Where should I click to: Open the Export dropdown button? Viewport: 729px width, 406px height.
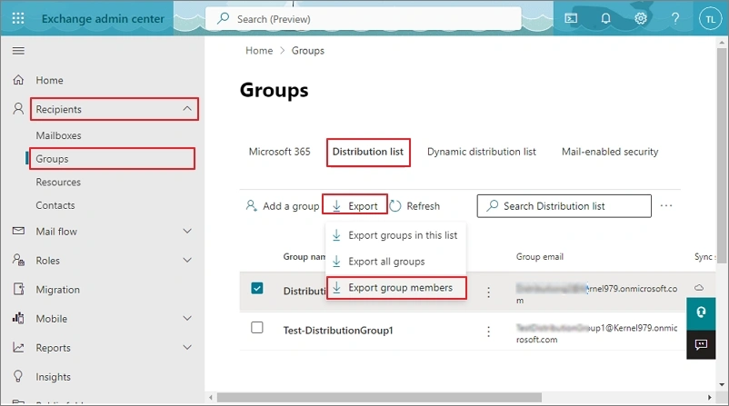tap(355, 206)
